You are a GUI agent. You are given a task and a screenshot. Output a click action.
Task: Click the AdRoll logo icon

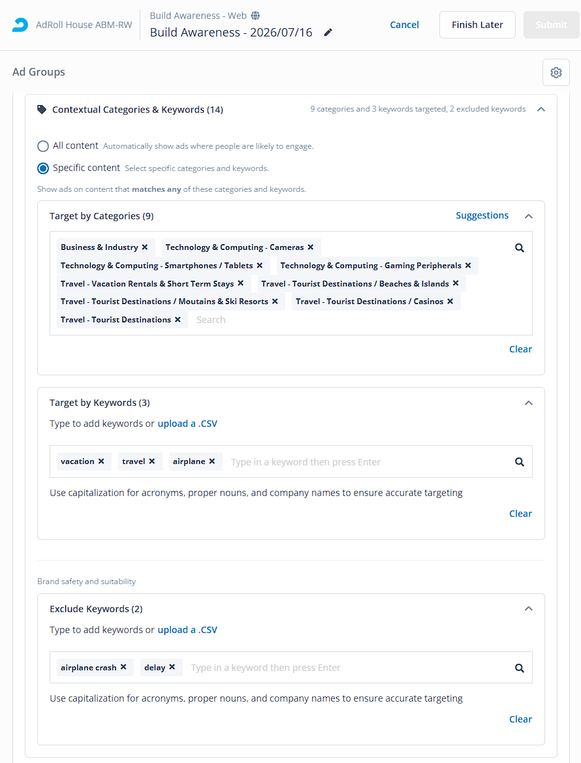point(20,25)
